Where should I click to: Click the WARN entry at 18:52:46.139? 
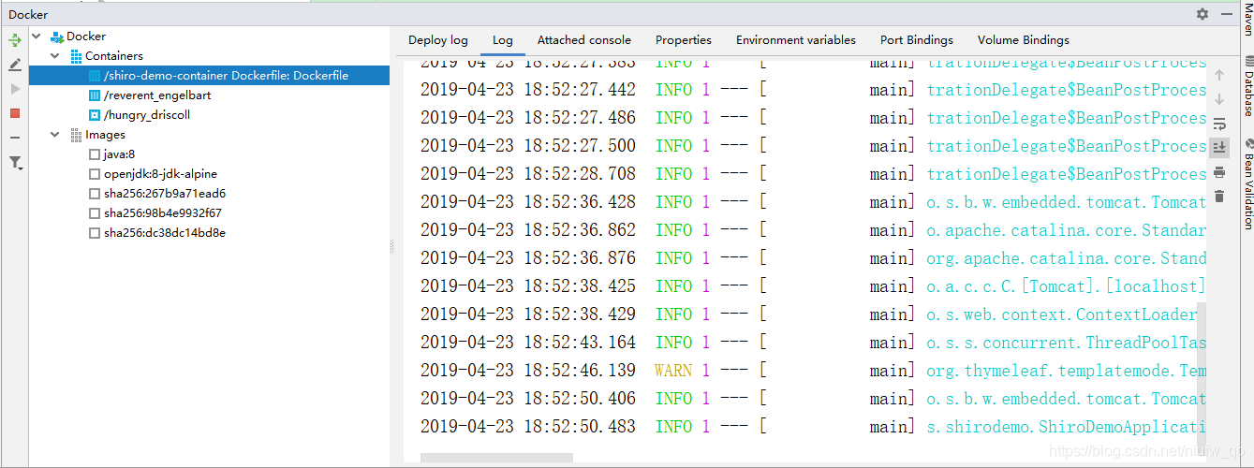point(673,371)
